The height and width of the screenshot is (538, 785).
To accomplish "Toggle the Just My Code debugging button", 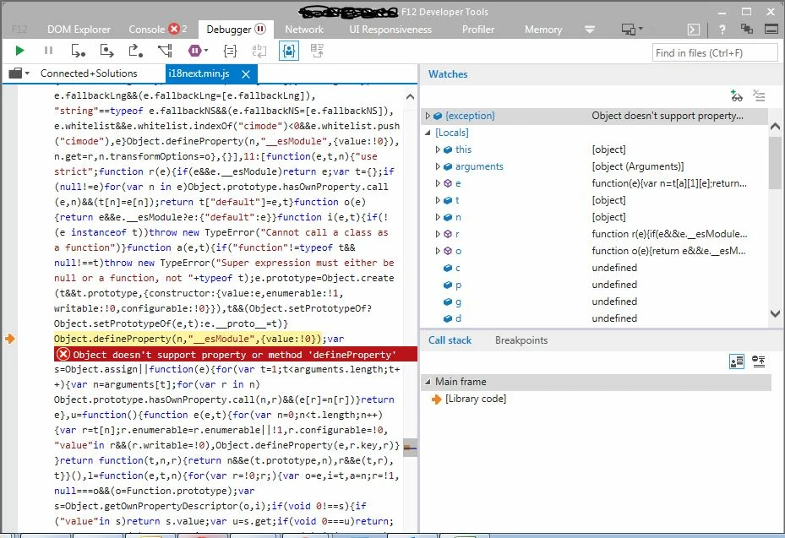I will pos(289,51).
